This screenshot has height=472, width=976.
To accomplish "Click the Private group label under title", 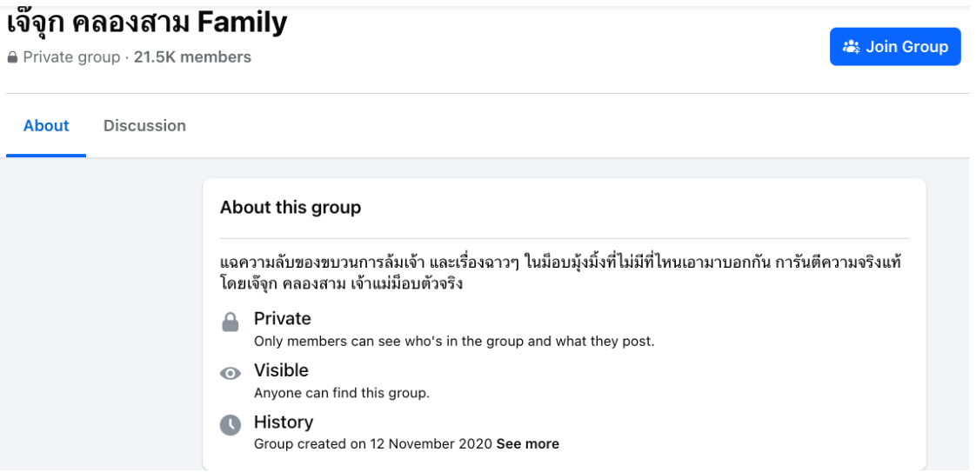I will 71,57.
